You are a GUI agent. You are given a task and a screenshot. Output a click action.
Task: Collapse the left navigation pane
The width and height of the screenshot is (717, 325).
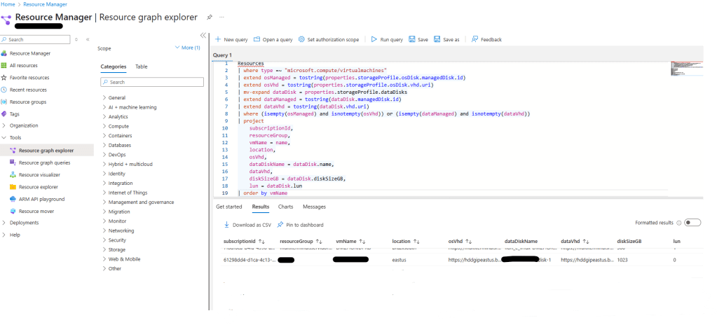(203, 35)
